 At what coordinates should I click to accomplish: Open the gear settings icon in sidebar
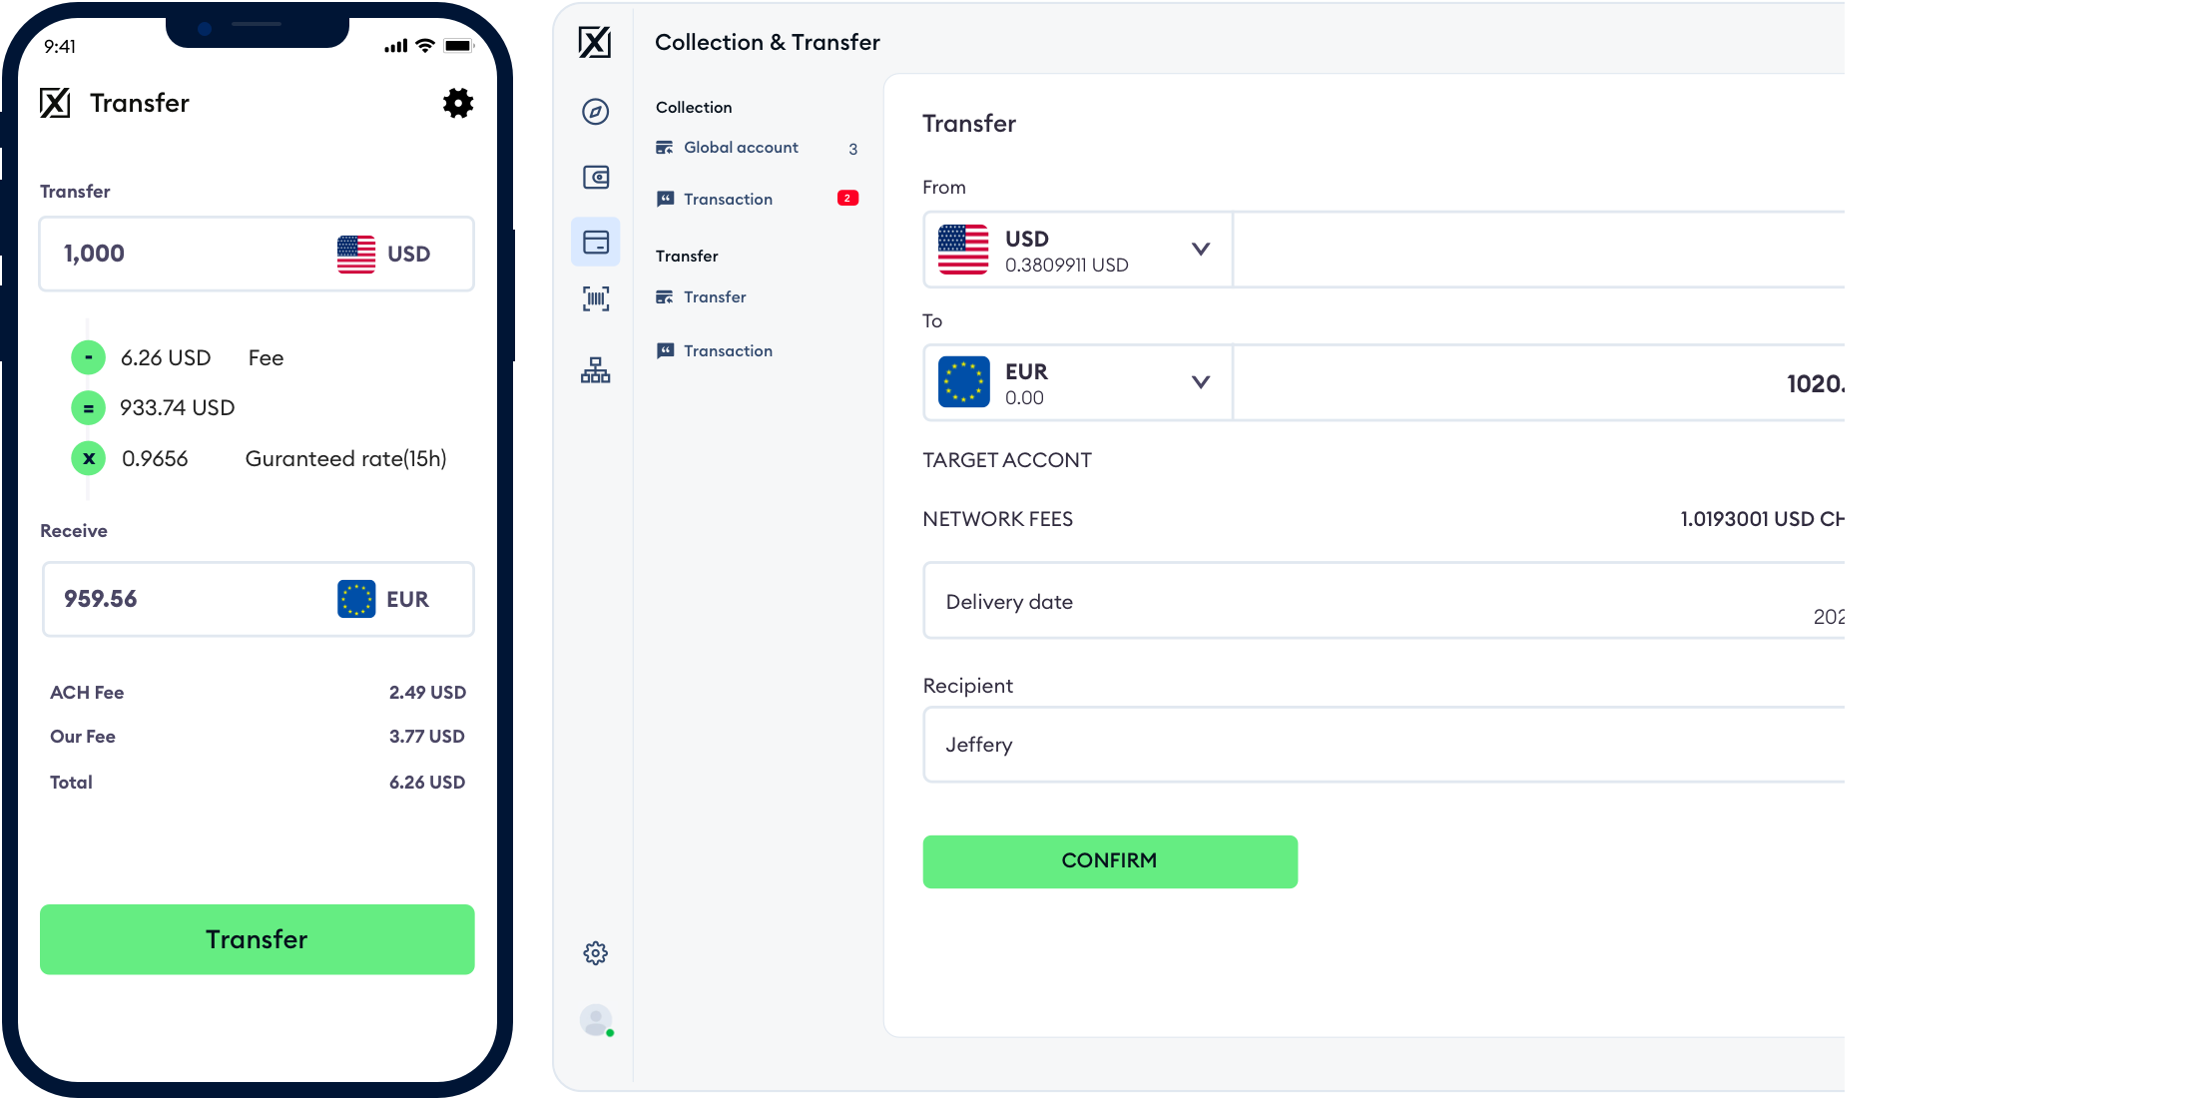[x=595, y=953]
